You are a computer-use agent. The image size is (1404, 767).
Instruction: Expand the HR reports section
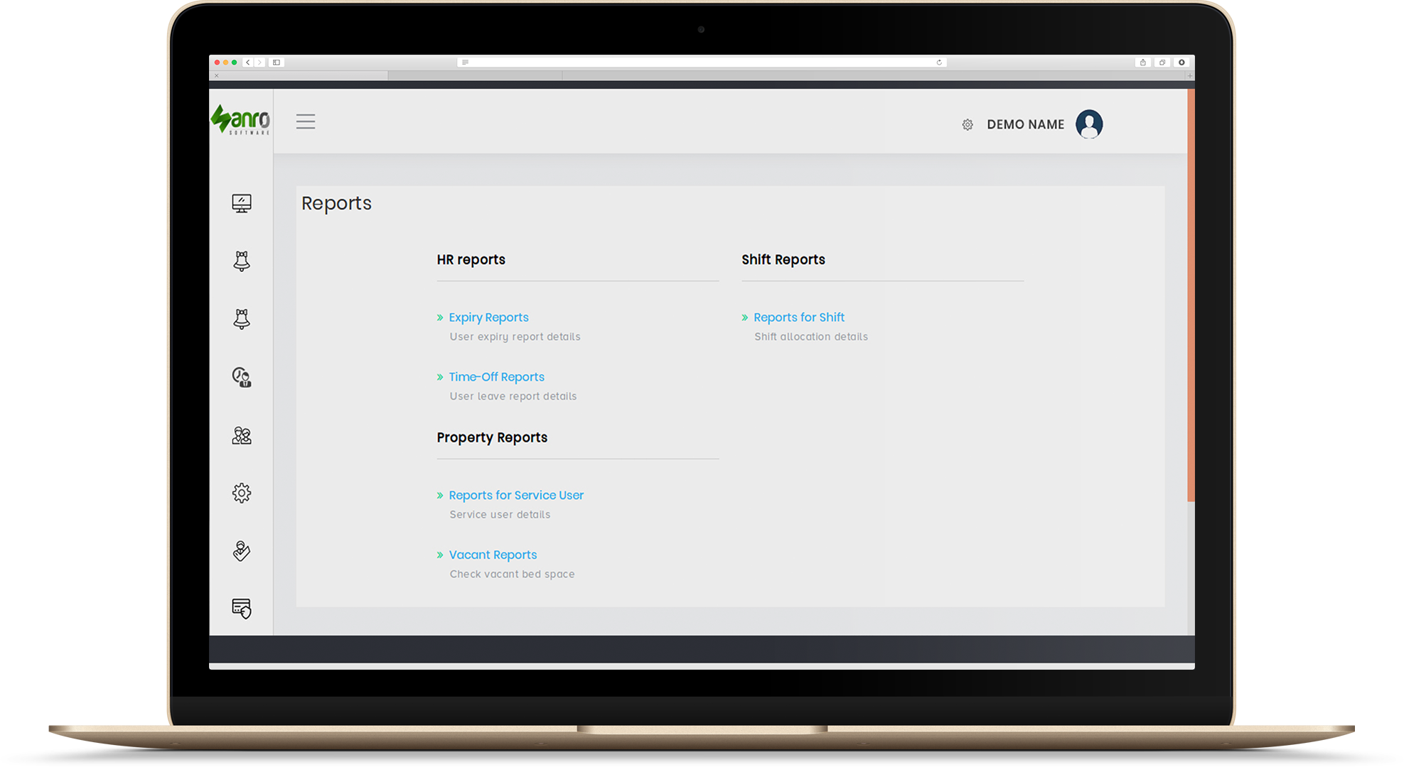coord(473,260)
